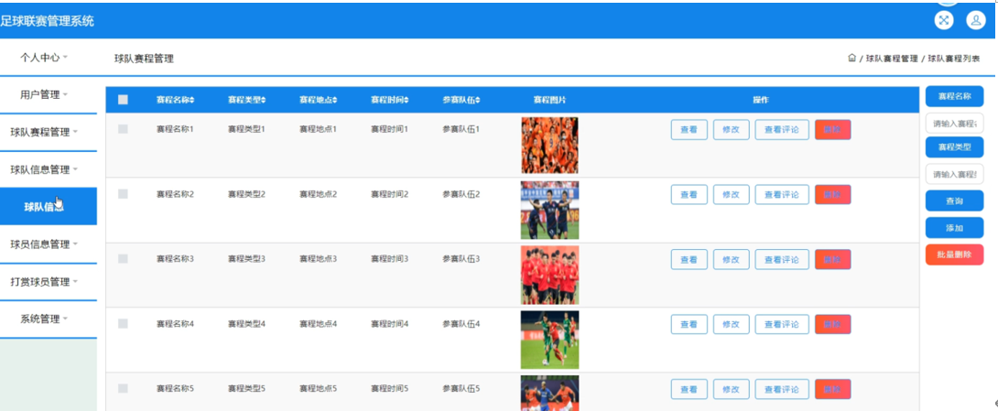Click the 查询 search button

(954, 201)
